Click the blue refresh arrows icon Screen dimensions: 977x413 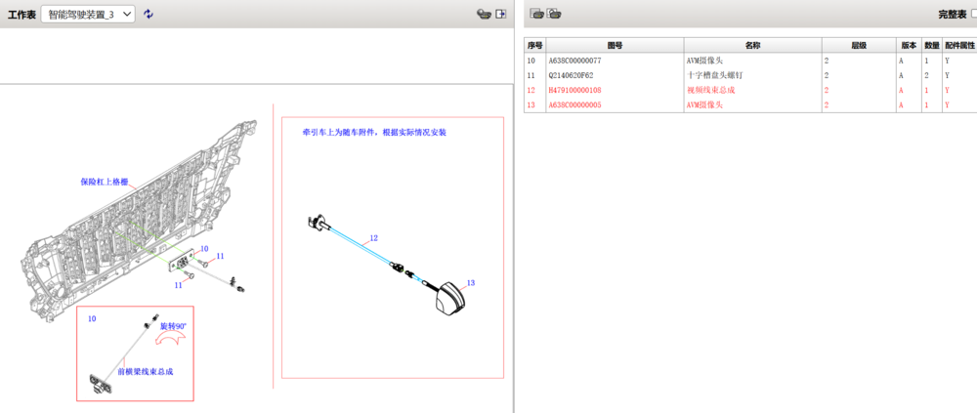pos(149,14)
